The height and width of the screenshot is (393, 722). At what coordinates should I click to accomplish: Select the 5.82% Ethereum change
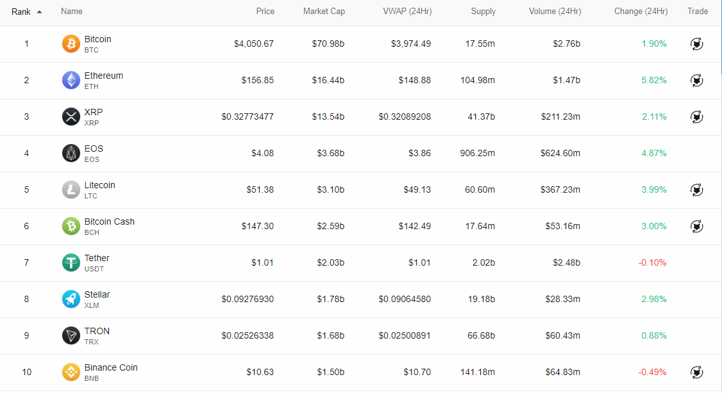coord(654,80)
